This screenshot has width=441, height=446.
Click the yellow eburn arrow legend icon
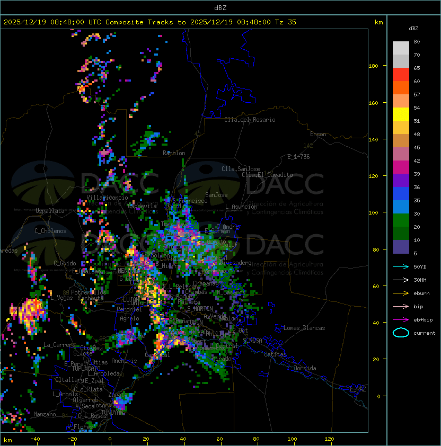pyautogui.click(x=401, y=293)
